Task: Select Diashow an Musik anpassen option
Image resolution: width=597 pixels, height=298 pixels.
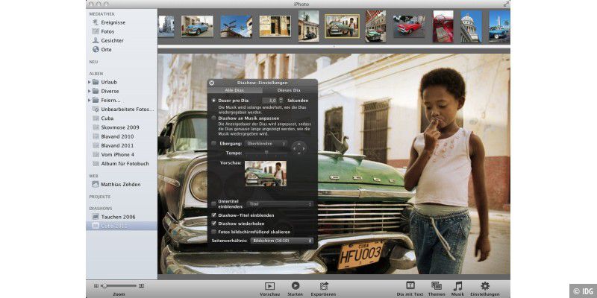Action: tap(214, 118)
